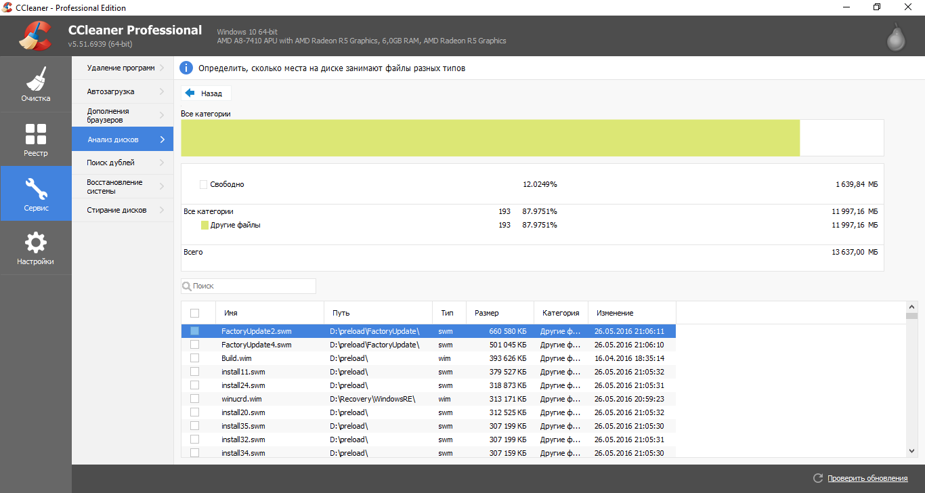The width and height of the screenshot is (925, 493).
Task: Check the FactoryUpdate4.swm checkbox
Action: (195, 345)
